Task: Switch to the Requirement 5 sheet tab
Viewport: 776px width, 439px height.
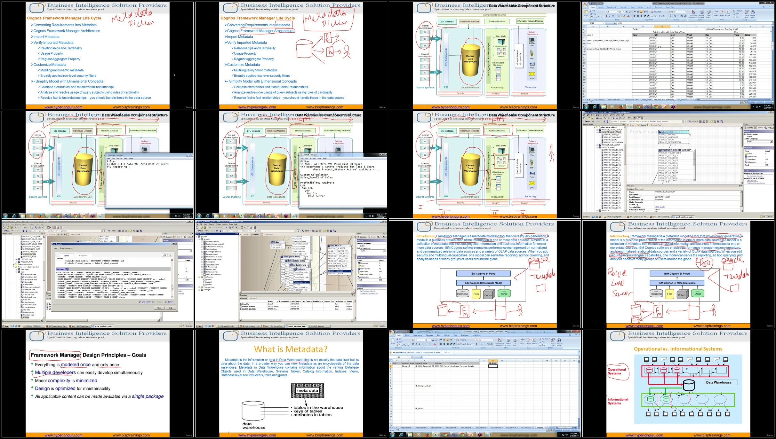Action: click(x=452, y=427)
